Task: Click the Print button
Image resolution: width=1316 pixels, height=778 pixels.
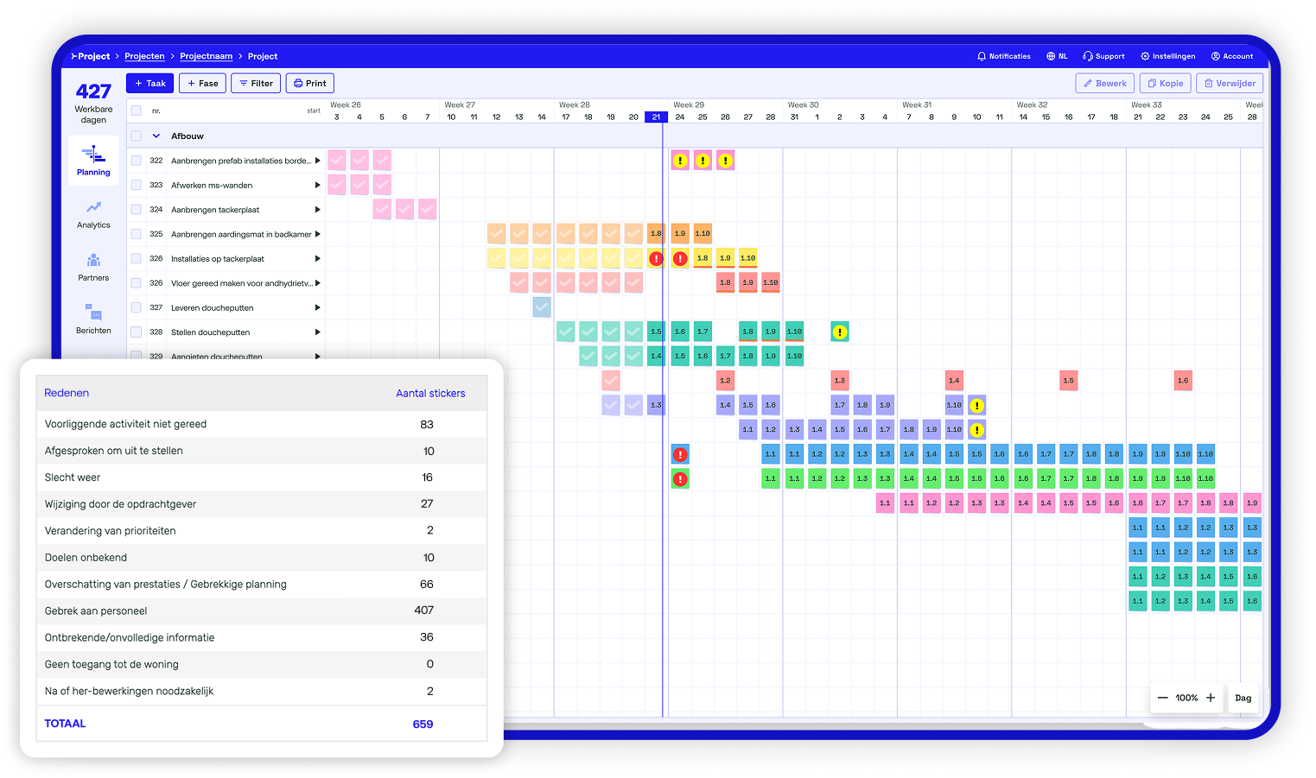Action: click(x=310, y=83)
